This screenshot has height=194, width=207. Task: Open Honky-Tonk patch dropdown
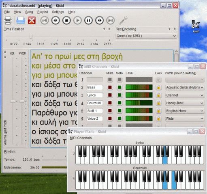coord(185,103)
